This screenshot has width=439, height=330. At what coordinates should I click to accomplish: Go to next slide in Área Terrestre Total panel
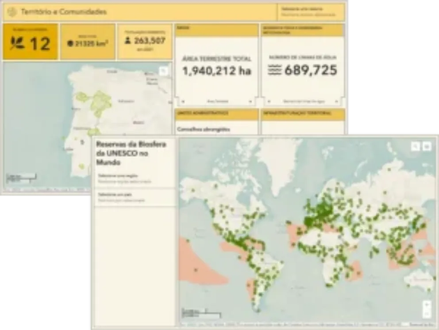[x=250, y=102]
